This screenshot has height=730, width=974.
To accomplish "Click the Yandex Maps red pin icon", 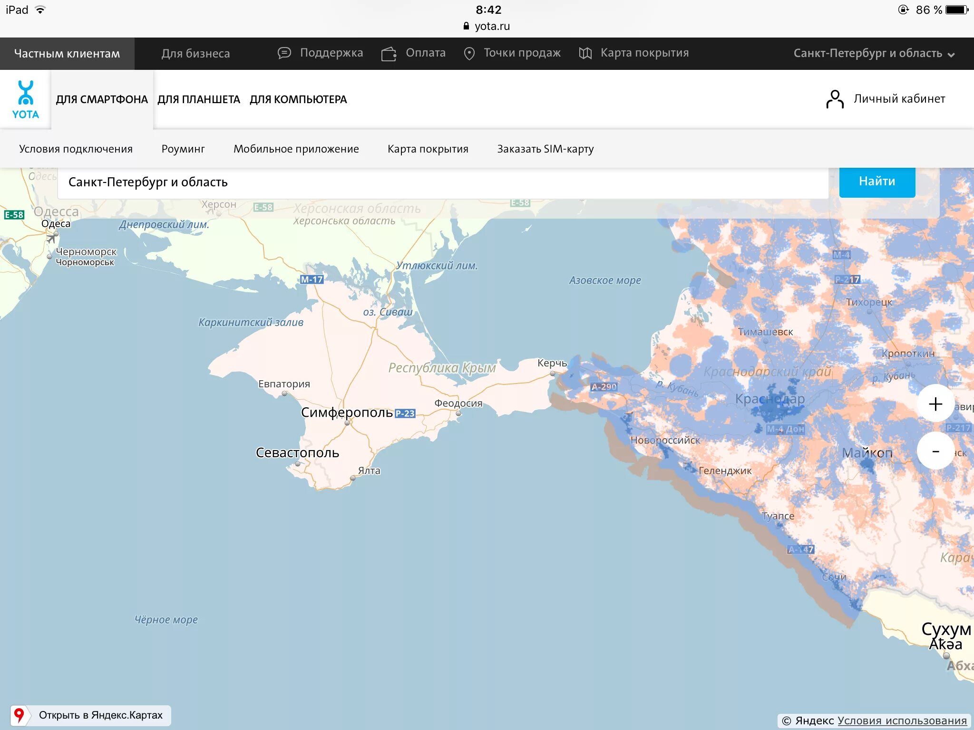I will coord(19,715).
